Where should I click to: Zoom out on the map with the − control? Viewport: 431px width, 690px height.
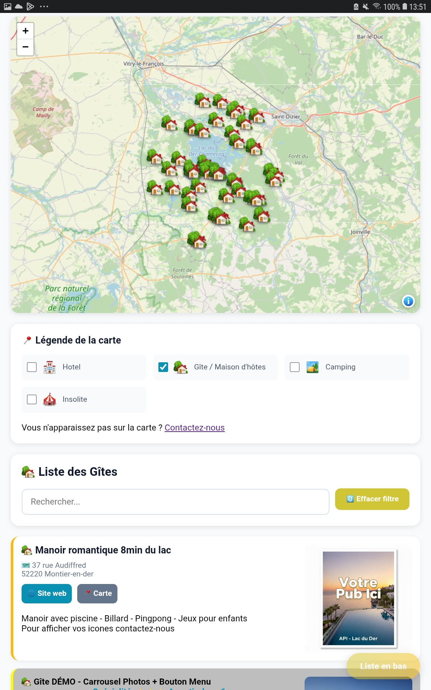(25, 47)
